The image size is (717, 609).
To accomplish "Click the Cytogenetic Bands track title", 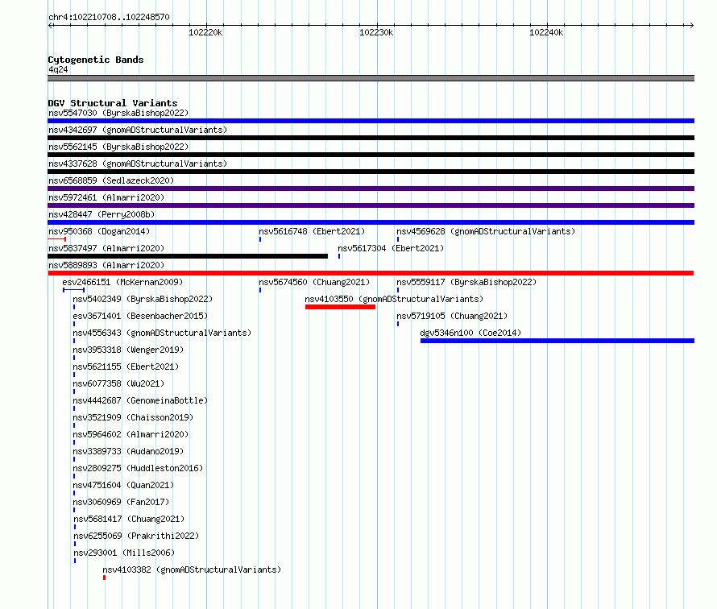I will click(x=96, y=60).
